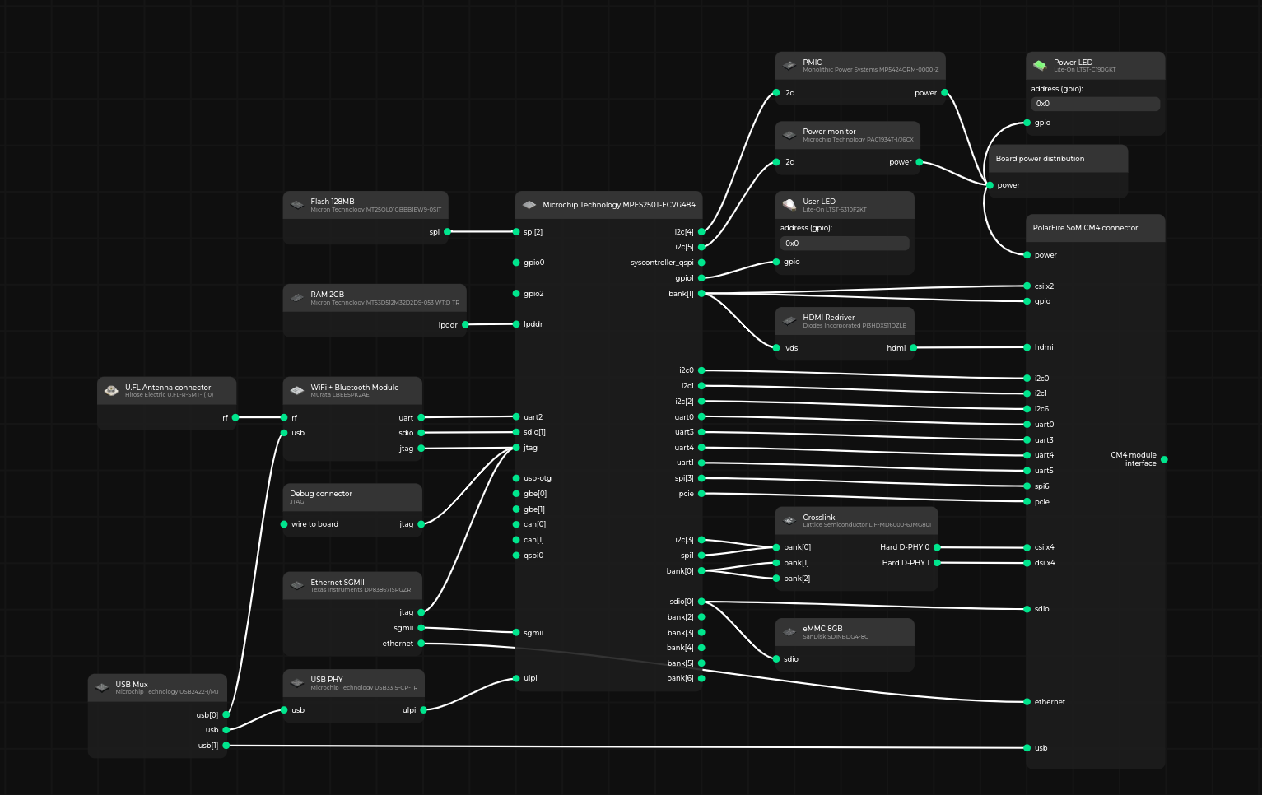Select the Debug connector node header
The image size is (1262, 795).
[x=352, y=497]
